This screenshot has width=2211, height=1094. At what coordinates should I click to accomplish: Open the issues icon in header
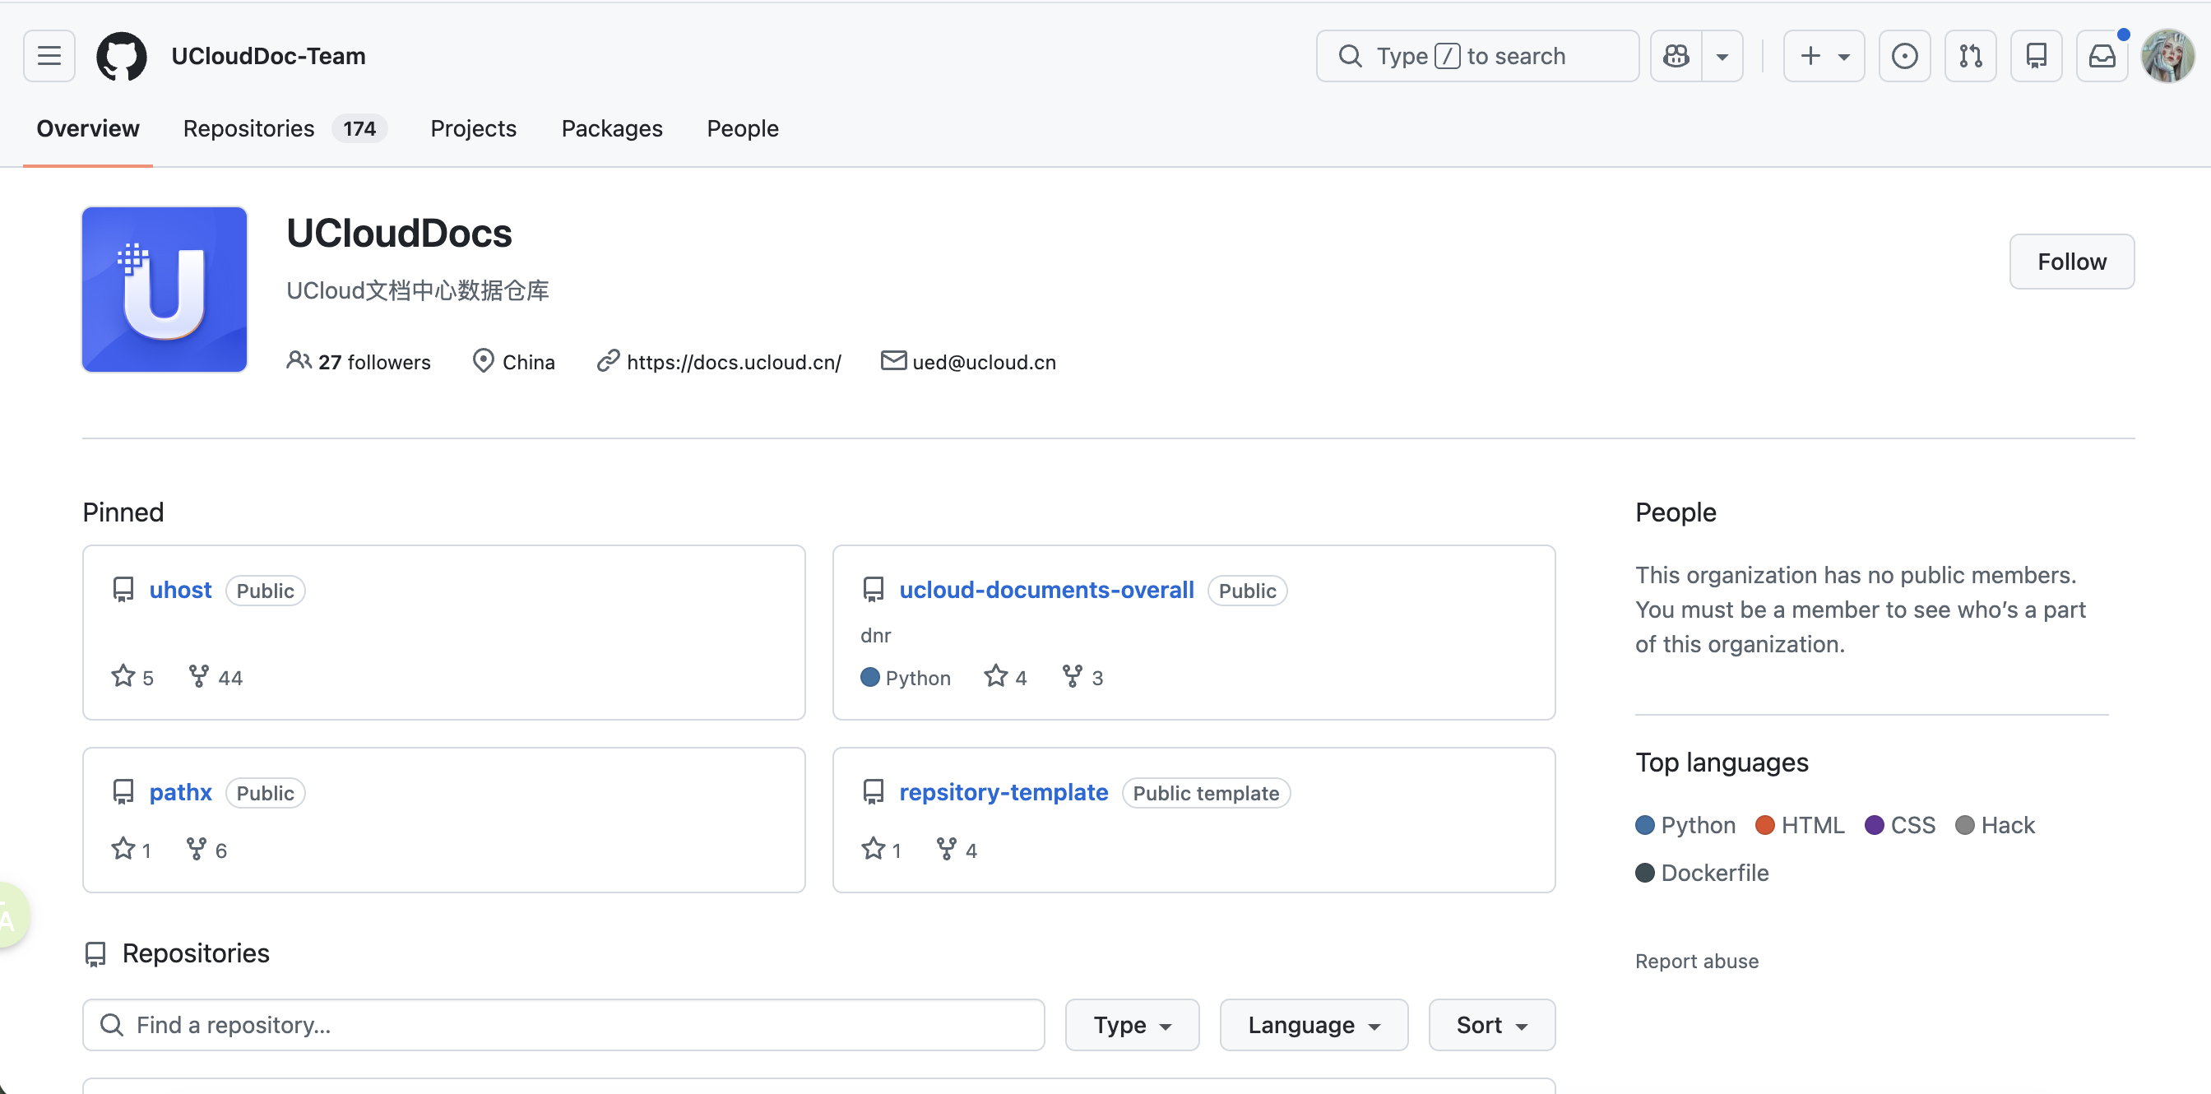[x=1904, y=57]
